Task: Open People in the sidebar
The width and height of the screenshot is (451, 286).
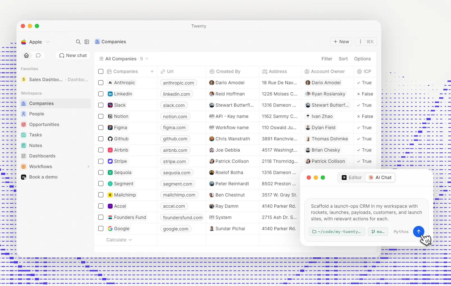Action: (x=56, y=114)
